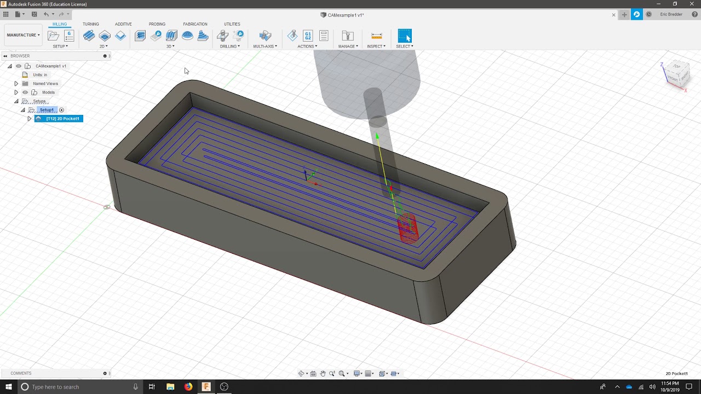Select the Face milling tool

120,36
